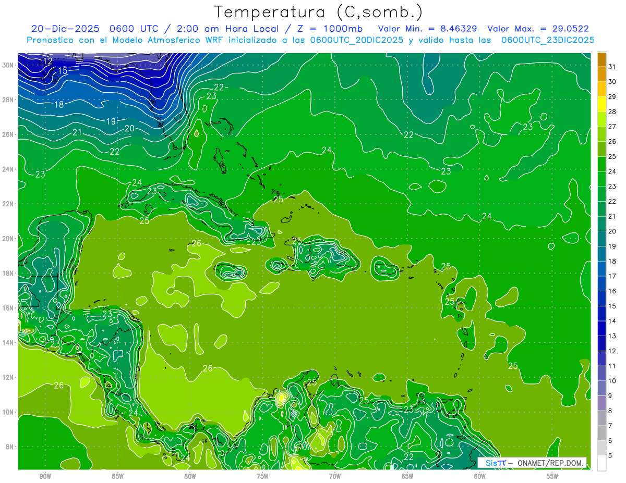The image size is (626, 483).
Task: Click the "31" colorbar scale label
Action: [612, 67]
